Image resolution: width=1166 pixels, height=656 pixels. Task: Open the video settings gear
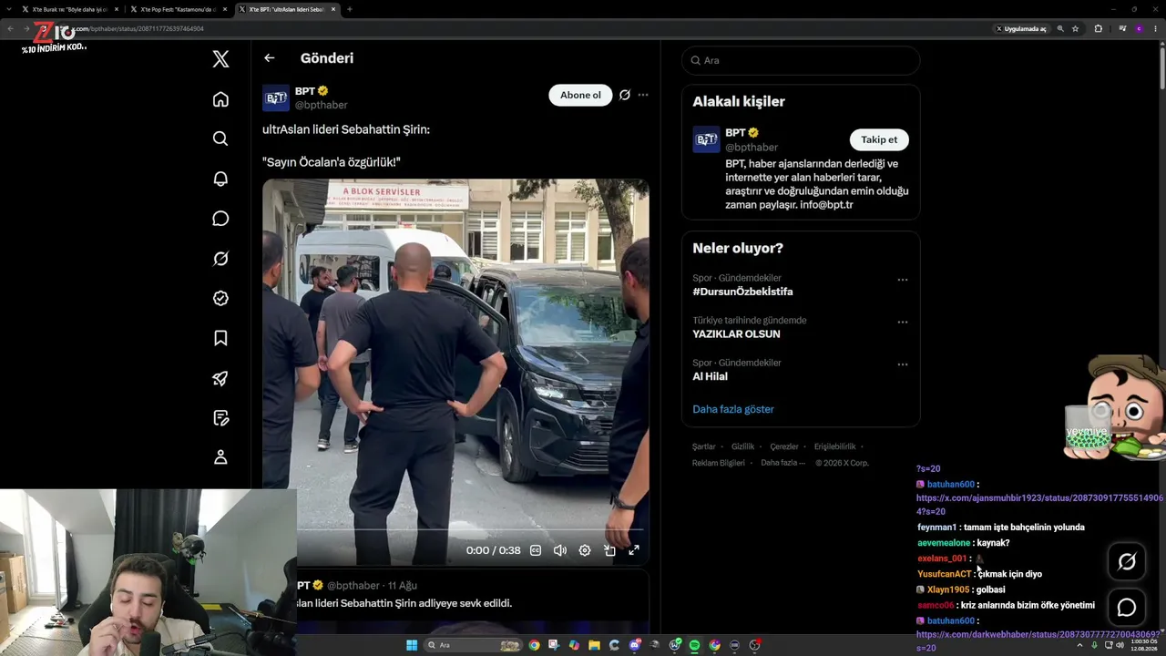coord(585,550)
